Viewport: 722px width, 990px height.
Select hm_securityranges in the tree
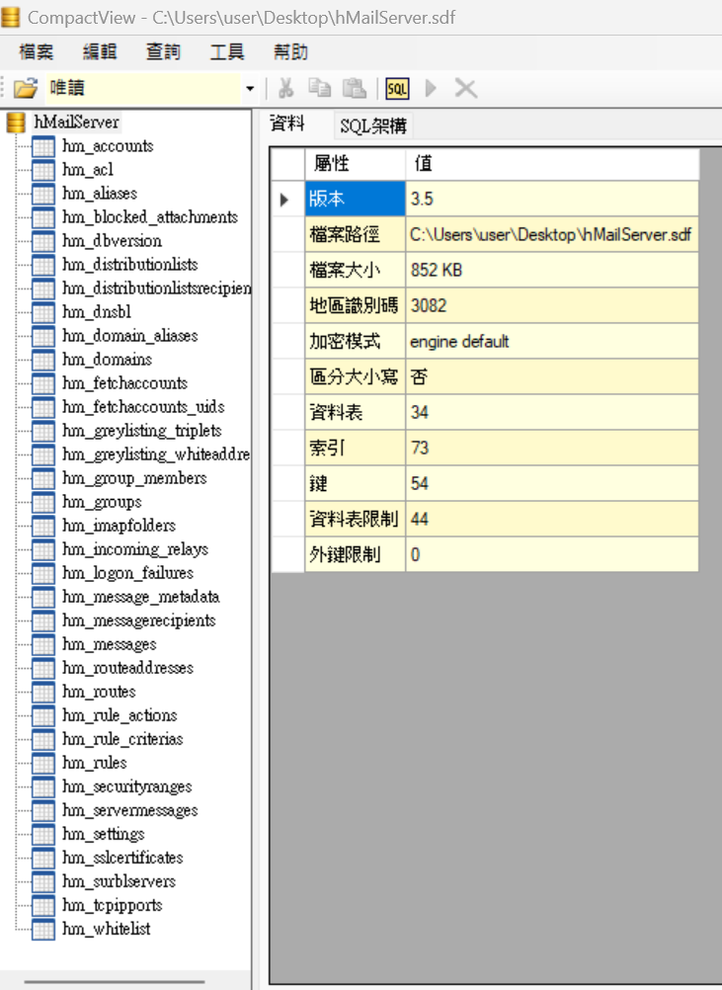click(x=127, y=786)
